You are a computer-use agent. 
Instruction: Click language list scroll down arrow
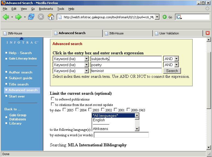click(x=137, y=129)
